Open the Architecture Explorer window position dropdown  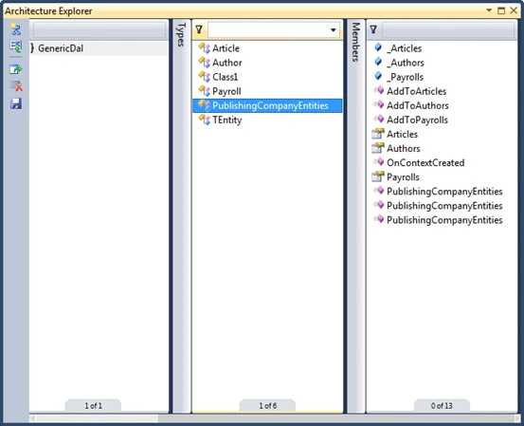click(489, 10)
